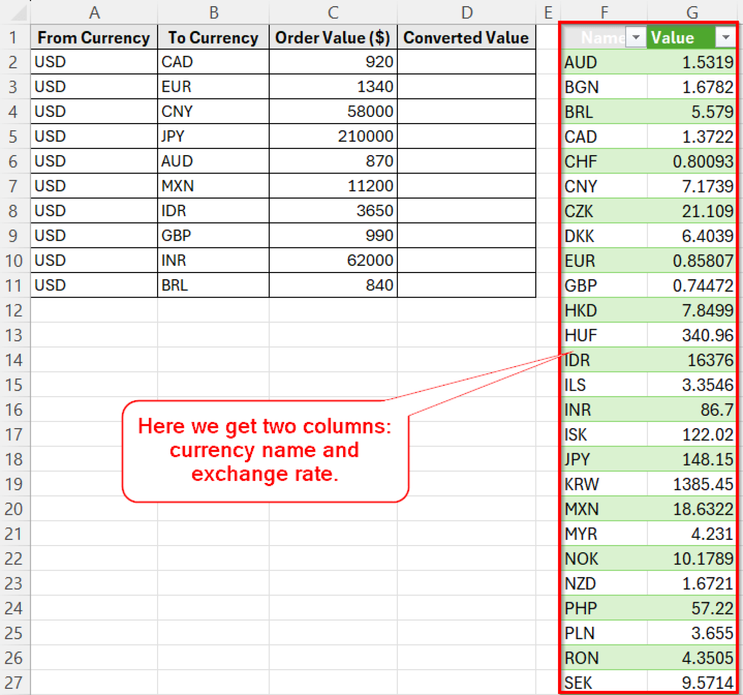
Task: Open the filter dropdown on the Name column
Action: [635, 37]
